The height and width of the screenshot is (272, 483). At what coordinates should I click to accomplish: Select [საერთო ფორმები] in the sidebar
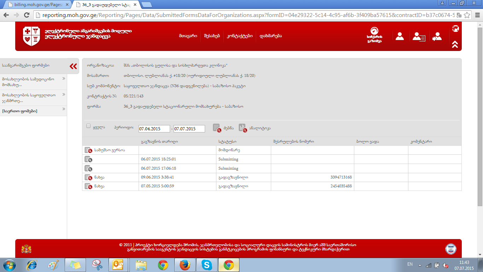tap(19, 111)
